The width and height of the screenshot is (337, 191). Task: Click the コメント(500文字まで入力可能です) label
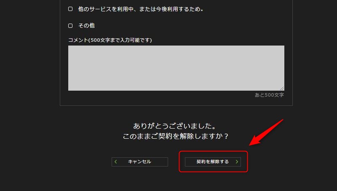click(110, 40)
